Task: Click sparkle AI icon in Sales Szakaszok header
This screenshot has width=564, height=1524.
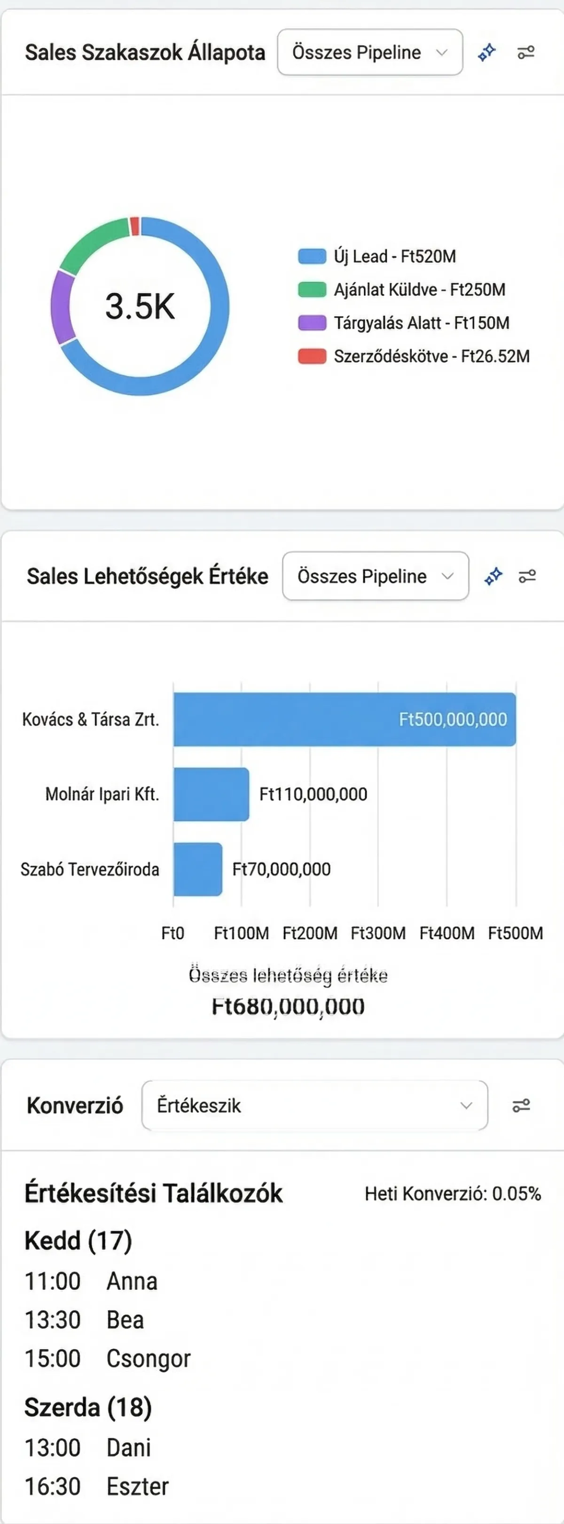Action: pyautogui.click(x=486, y=53)
